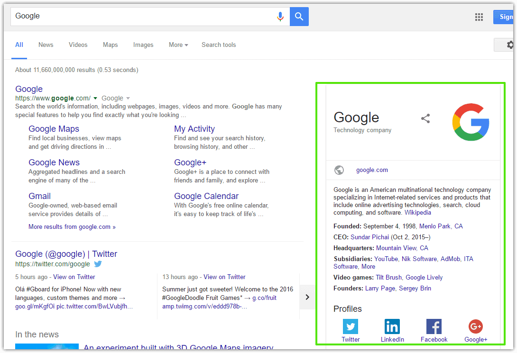The width and height of the screenshot is (517, 353).
Task: Click the Google G logo image
Action: click(471, 122)
